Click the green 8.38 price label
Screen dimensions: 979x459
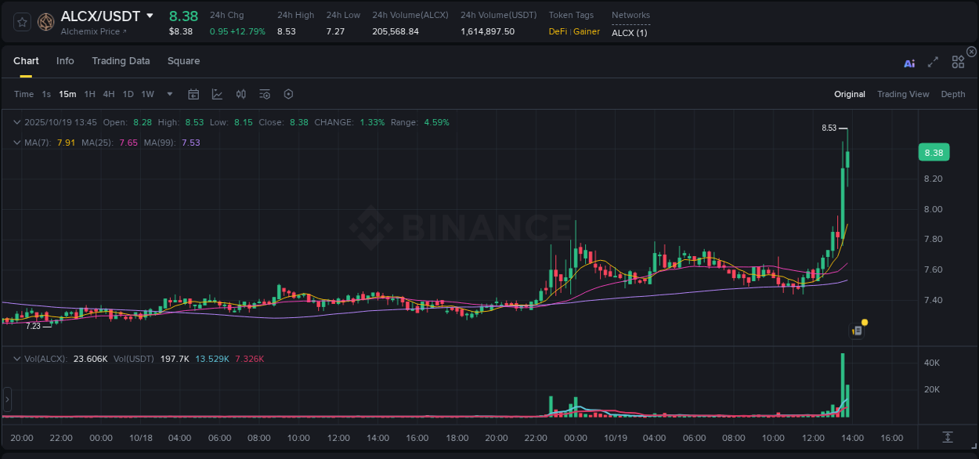coord(934,152)
